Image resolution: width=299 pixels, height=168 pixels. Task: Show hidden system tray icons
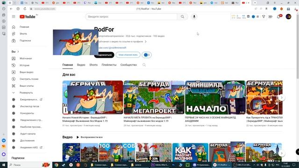coord(254,165)
